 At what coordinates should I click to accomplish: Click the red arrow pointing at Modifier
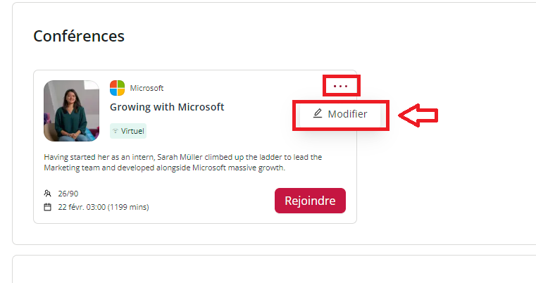tap(418, 115)
